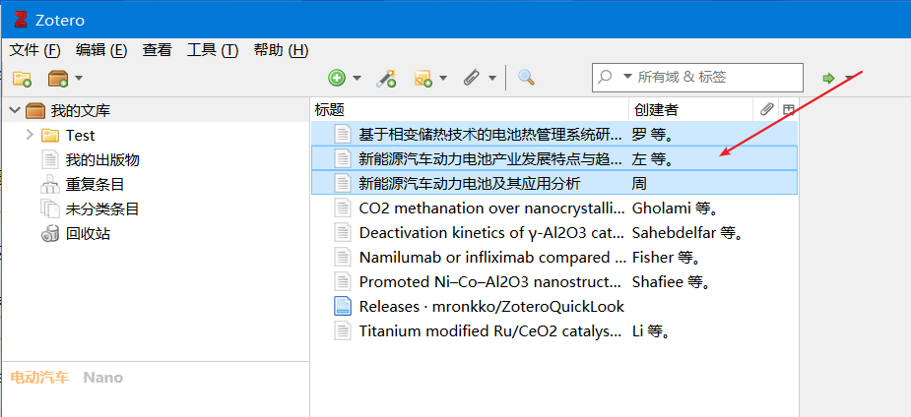Click the New Collection folder icon
Viewport: 911px width, 417px height.
point(22,78)
